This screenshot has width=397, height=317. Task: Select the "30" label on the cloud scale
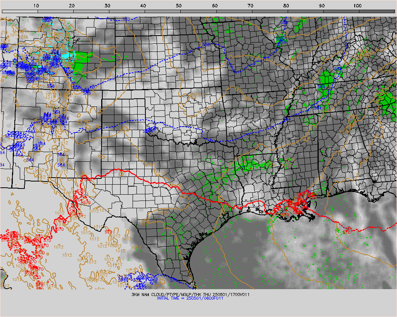point(108,5)
